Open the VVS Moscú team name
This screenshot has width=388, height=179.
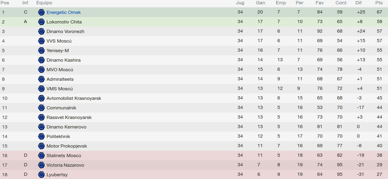pos(59,41)
